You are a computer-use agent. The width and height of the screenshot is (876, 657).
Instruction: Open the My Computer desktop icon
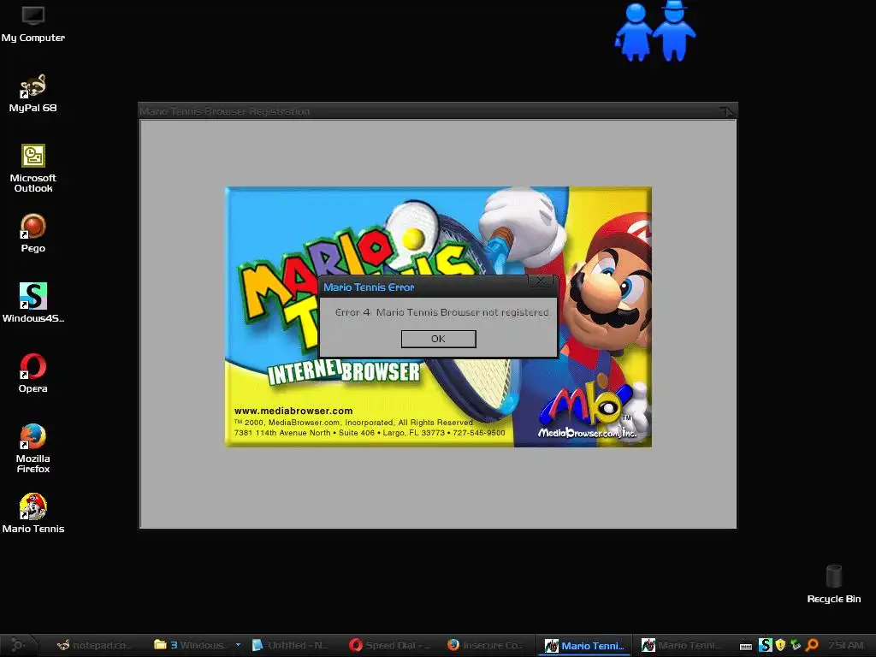(x=33, y=24)
